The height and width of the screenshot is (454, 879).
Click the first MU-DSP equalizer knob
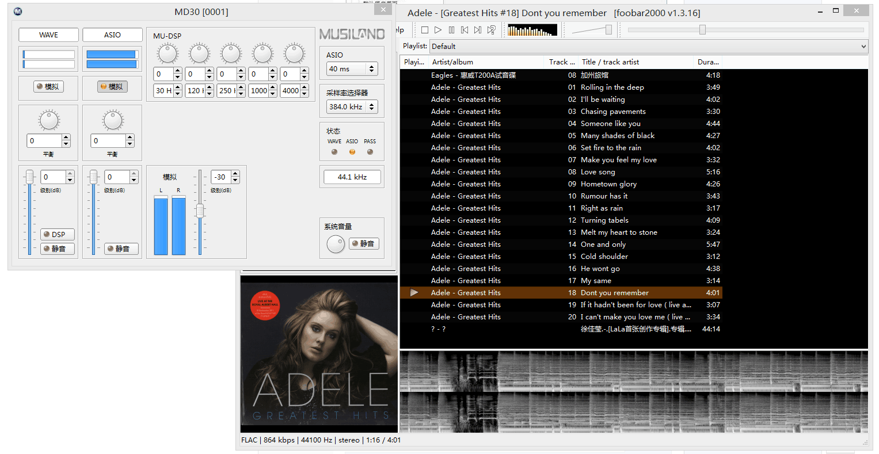tap(168, 54)
